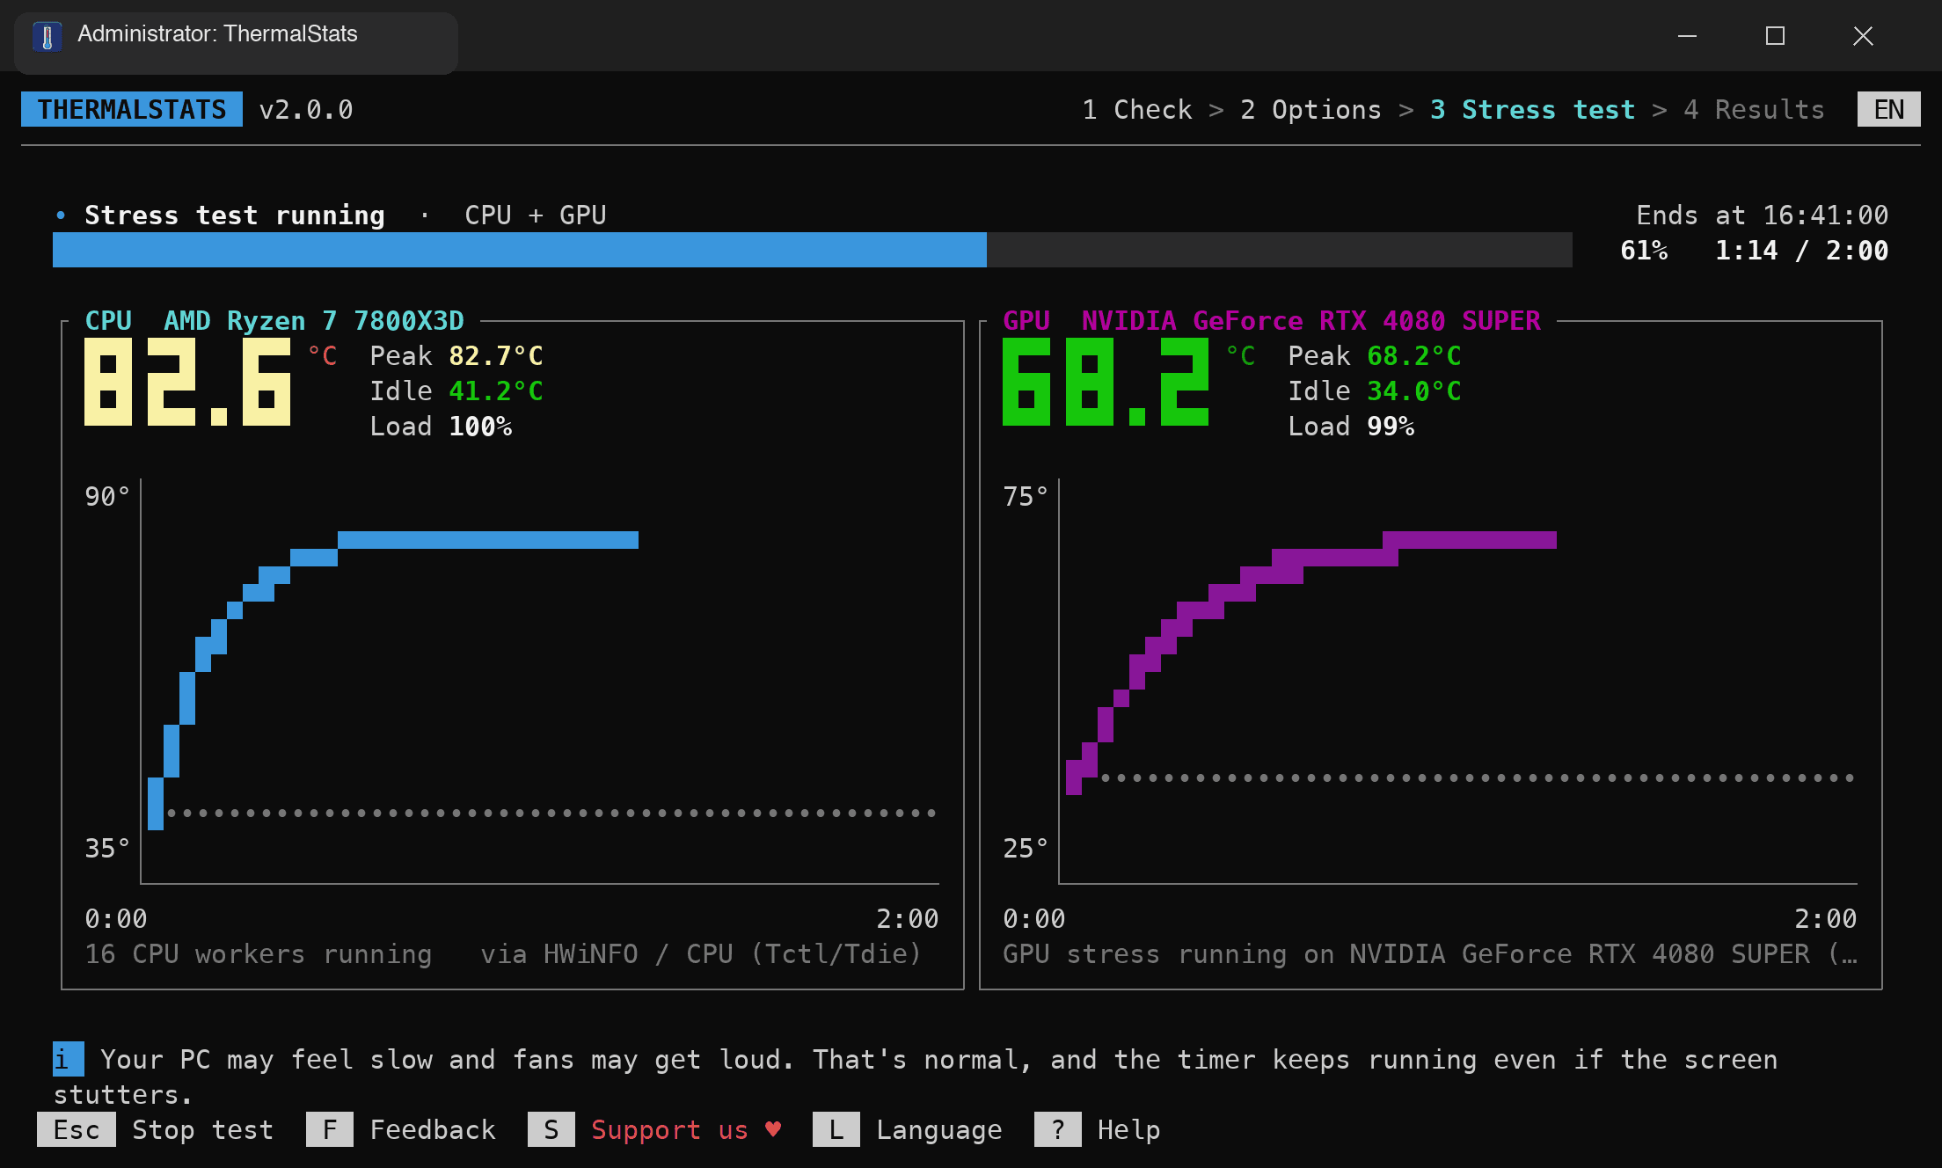Click the NVIDIA GeForce RTX 4080 SUPER title
The height and width of the screenshot is (1168, 1942).
pyautogui.click(x=1311, y=320)
